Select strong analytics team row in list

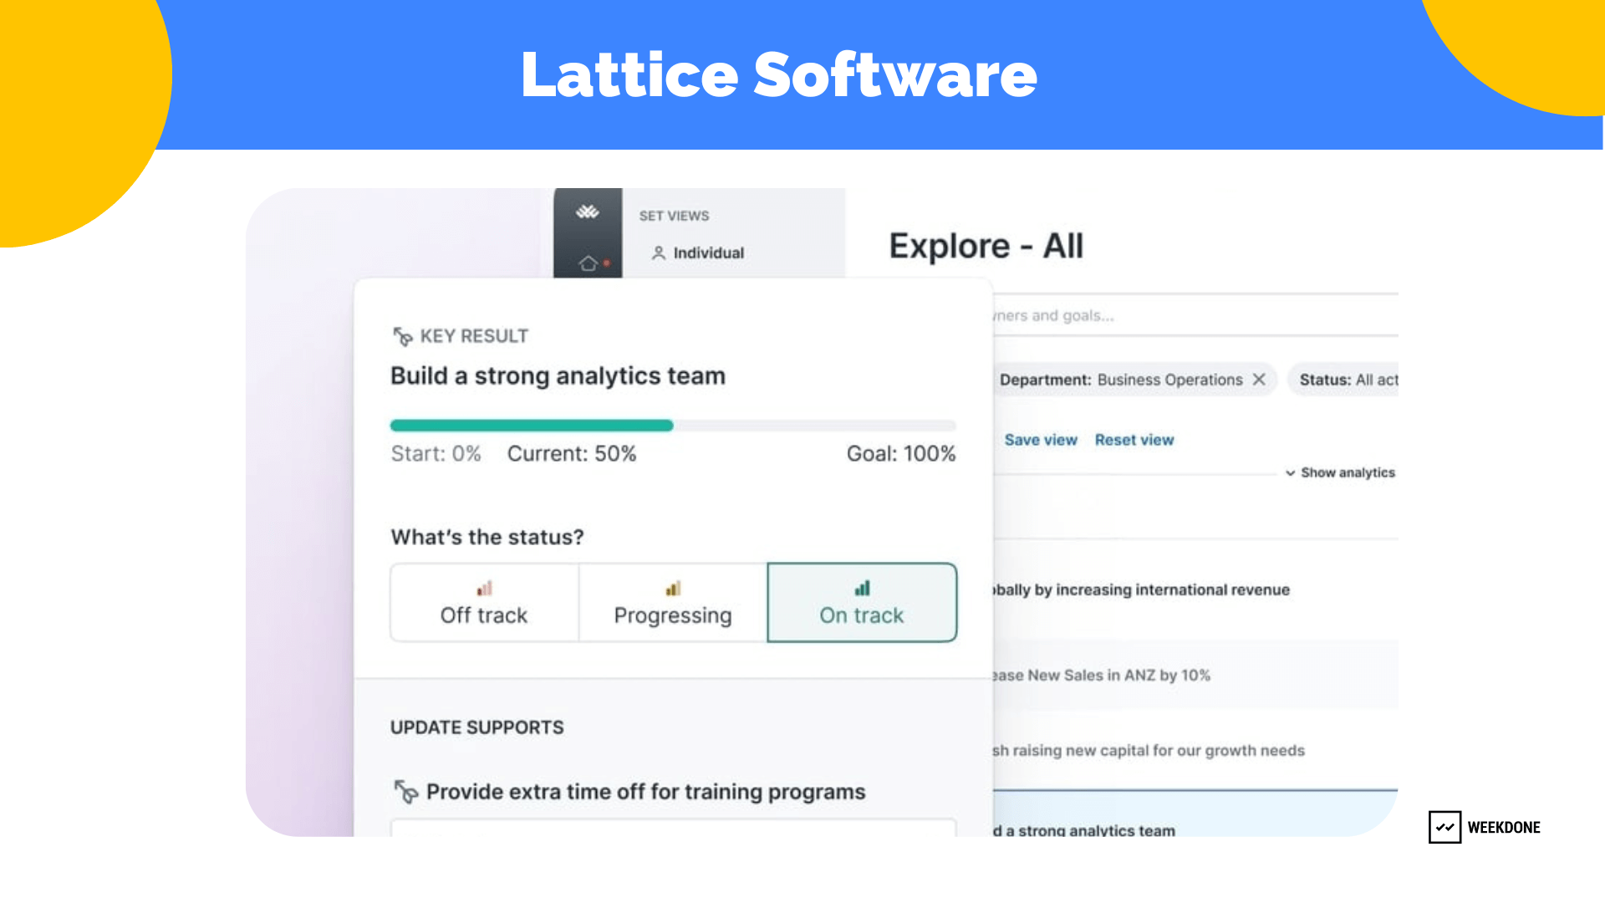[x=1195, y=814]
